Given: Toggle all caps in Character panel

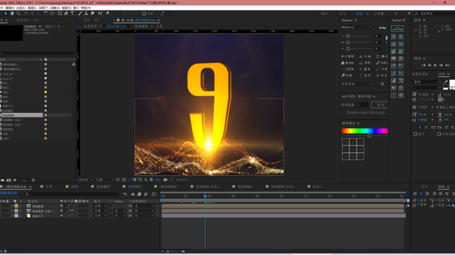Looking at the screenshot, I should point(433,127).
